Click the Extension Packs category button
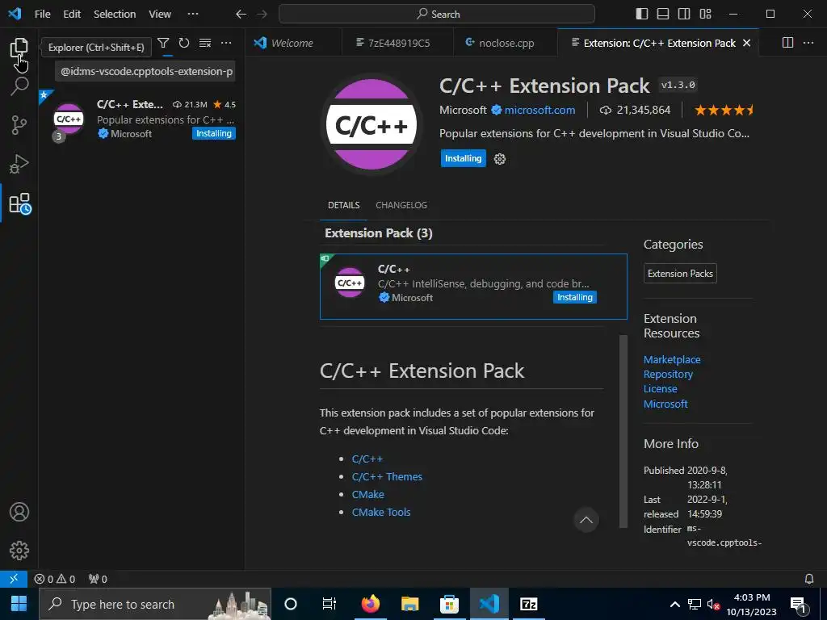Screen dimensions: 827x620 pos(680,273)
